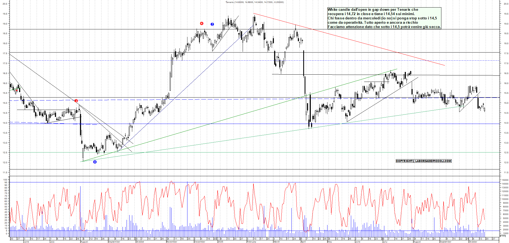
Task: Select the blue circled 0 wave marker
Action: pyautogui.click(x=95, y=162)
